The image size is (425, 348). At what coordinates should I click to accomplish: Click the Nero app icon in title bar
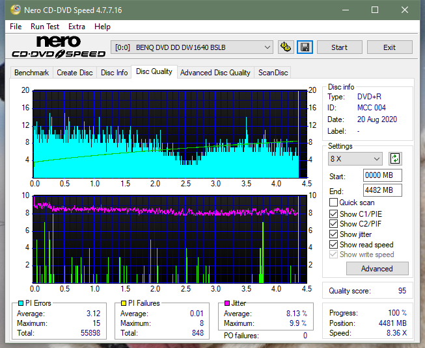(16, 10)
